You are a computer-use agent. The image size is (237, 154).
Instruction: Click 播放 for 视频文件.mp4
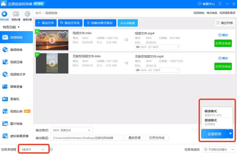(x=223, y=35)
